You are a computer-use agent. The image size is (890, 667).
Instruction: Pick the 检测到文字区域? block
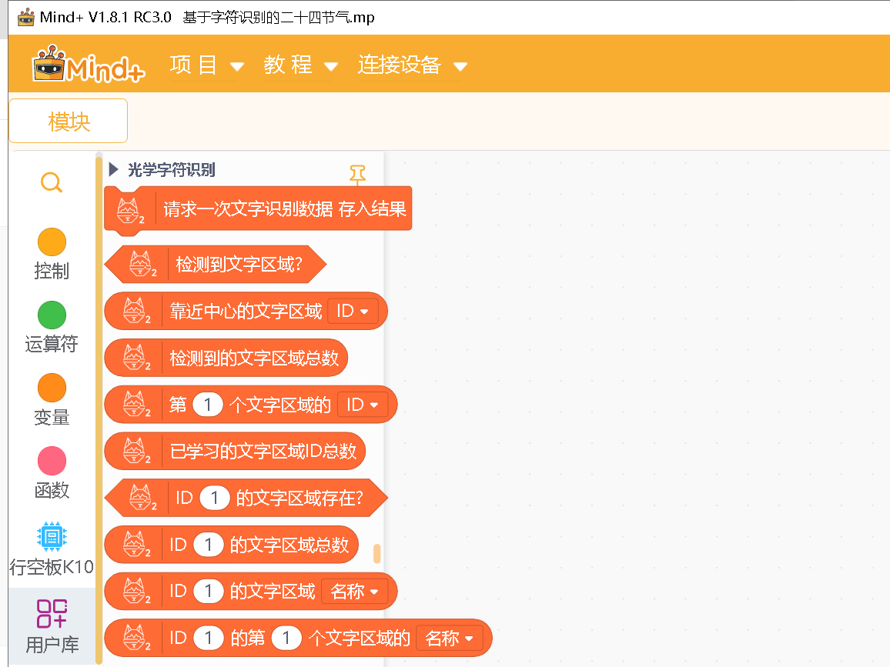click(216, 265)
